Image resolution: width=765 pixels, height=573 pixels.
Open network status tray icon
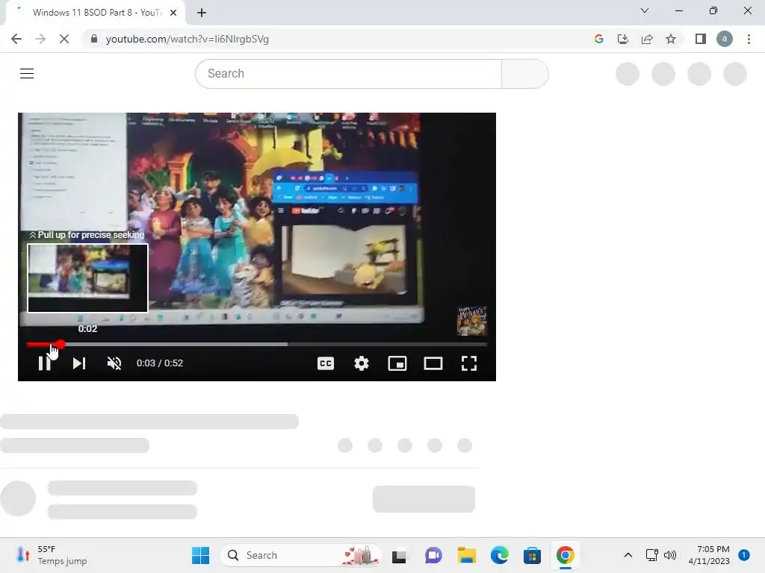651,555
